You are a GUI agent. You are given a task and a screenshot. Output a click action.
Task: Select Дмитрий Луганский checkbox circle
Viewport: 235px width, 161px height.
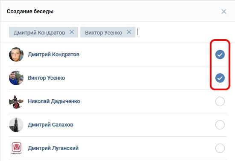[x=220, y=148]
